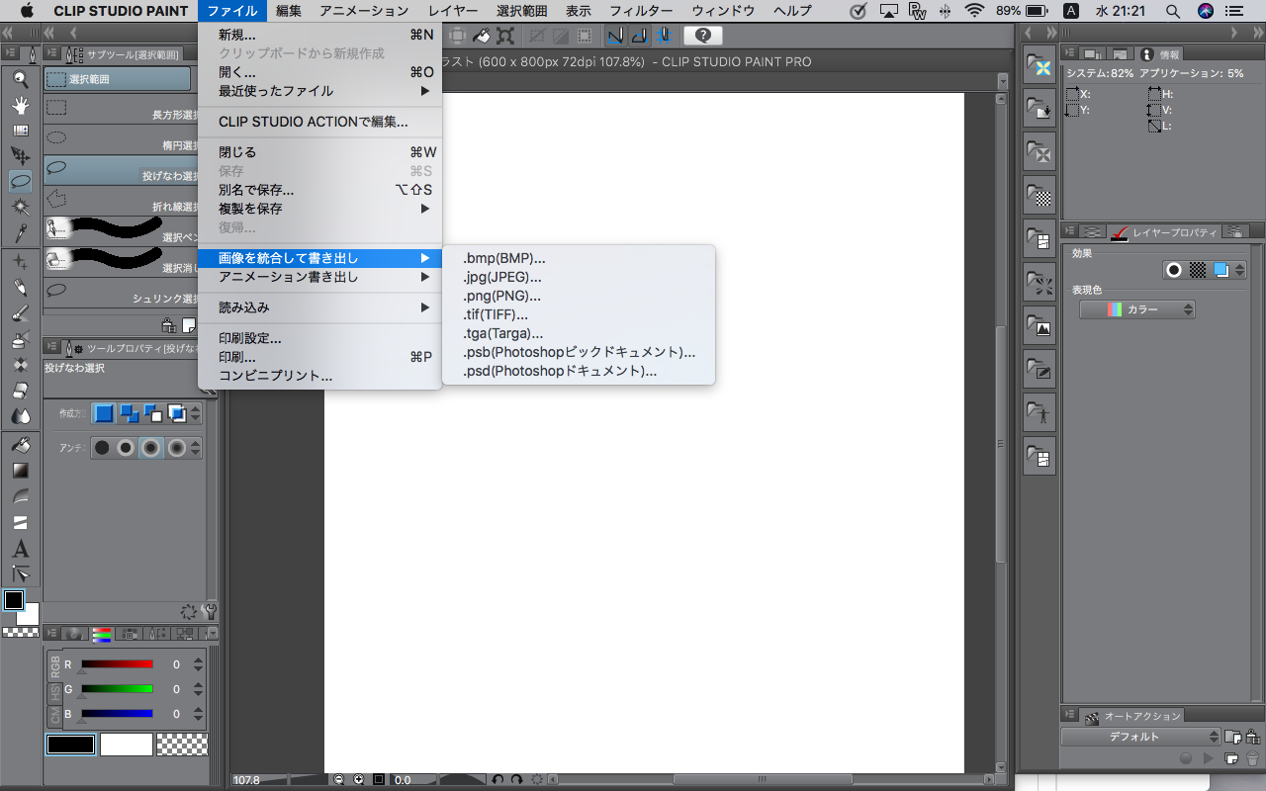The height and width of the screenshot is (791, 1266).
Task: Click the sub tool details wrench icon
Action: pyautogui.click(x=209, y=611)
